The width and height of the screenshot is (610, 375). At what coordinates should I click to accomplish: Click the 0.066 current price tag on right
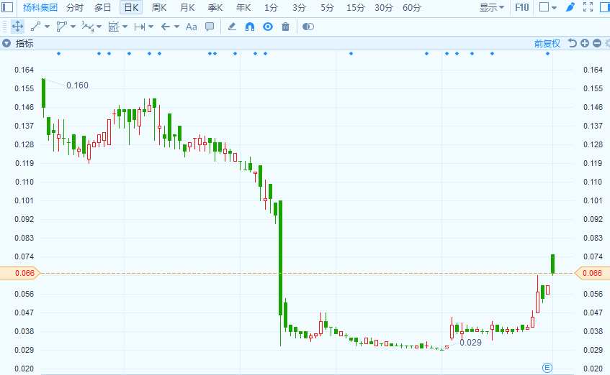pos(592,273)
